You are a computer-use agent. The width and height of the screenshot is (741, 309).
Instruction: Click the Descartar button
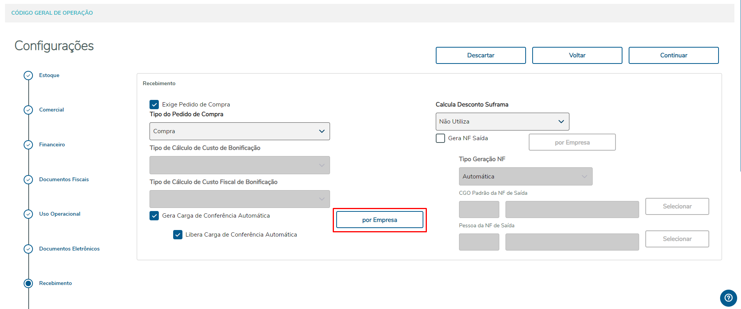coord(480,55)
